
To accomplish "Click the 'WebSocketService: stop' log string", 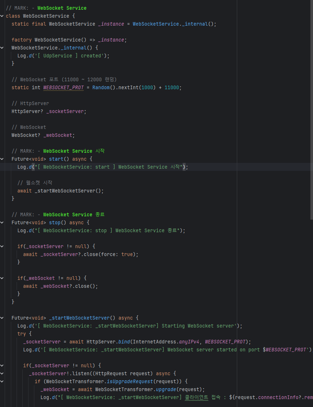I will click(x=107, y=230).
